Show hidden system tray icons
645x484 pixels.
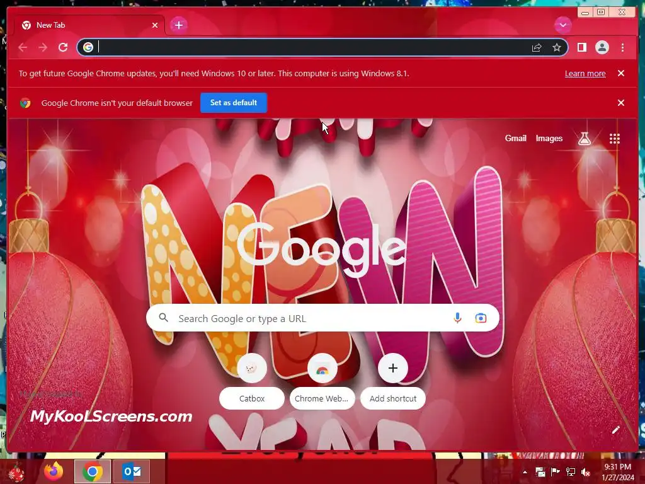click(x=525, y=472)
